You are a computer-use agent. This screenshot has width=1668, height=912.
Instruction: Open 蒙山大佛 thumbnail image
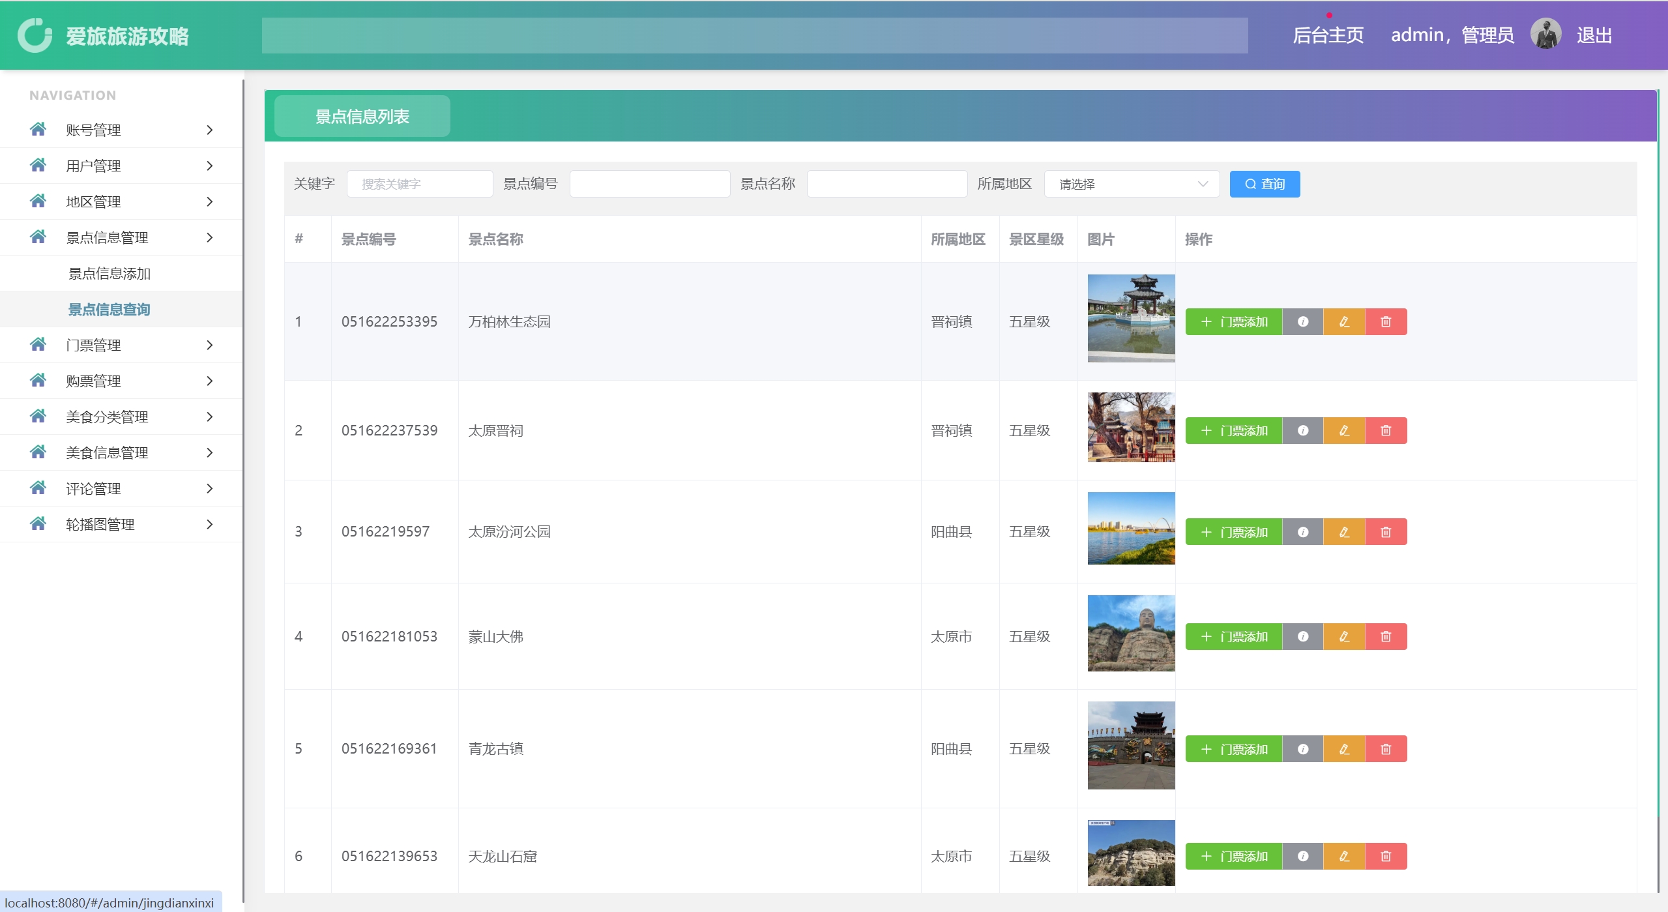[1131, 633]
